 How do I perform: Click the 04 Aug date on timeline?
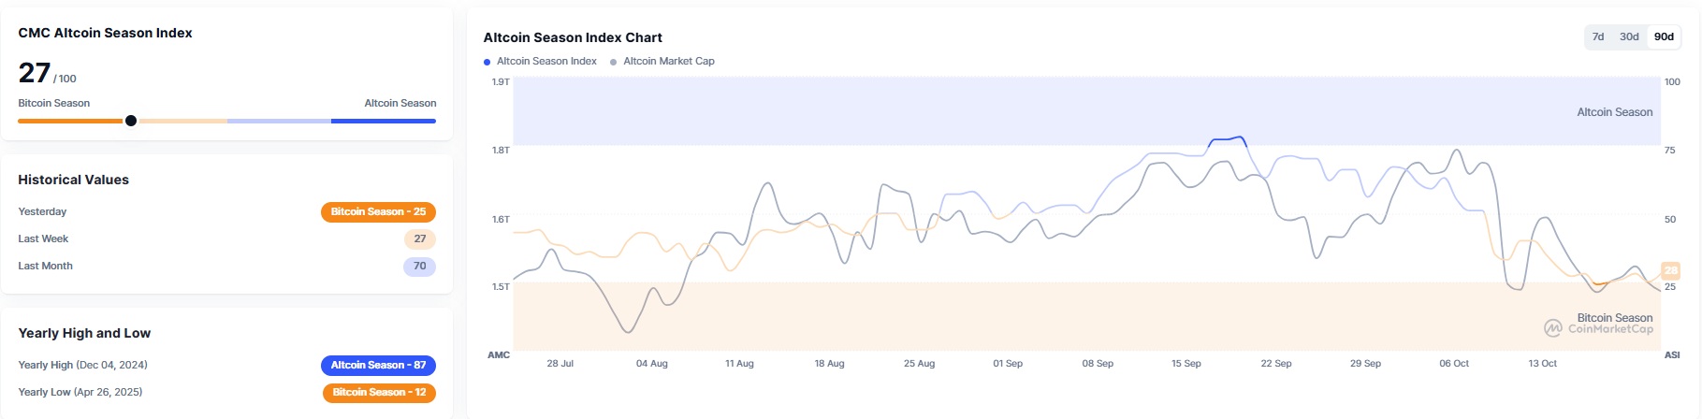[x=651, y=364]
